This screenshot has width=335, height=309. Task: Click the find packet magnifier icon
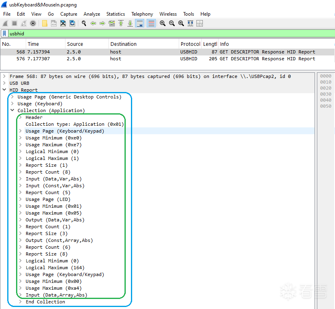click(x=84, y=23)
